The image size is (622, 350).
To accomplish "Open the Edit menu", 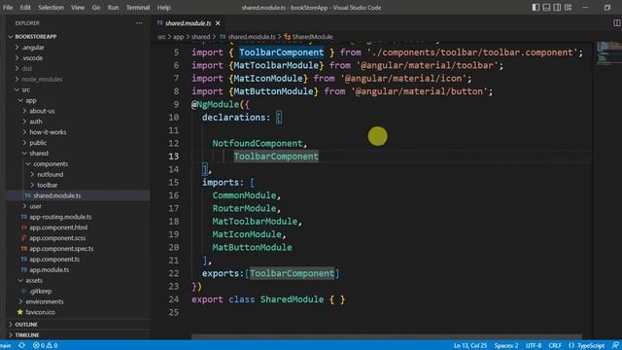I will (25, 7).
